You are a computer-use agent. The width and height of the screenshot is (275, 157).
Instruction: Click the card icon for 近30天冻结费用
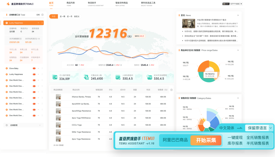150,77
